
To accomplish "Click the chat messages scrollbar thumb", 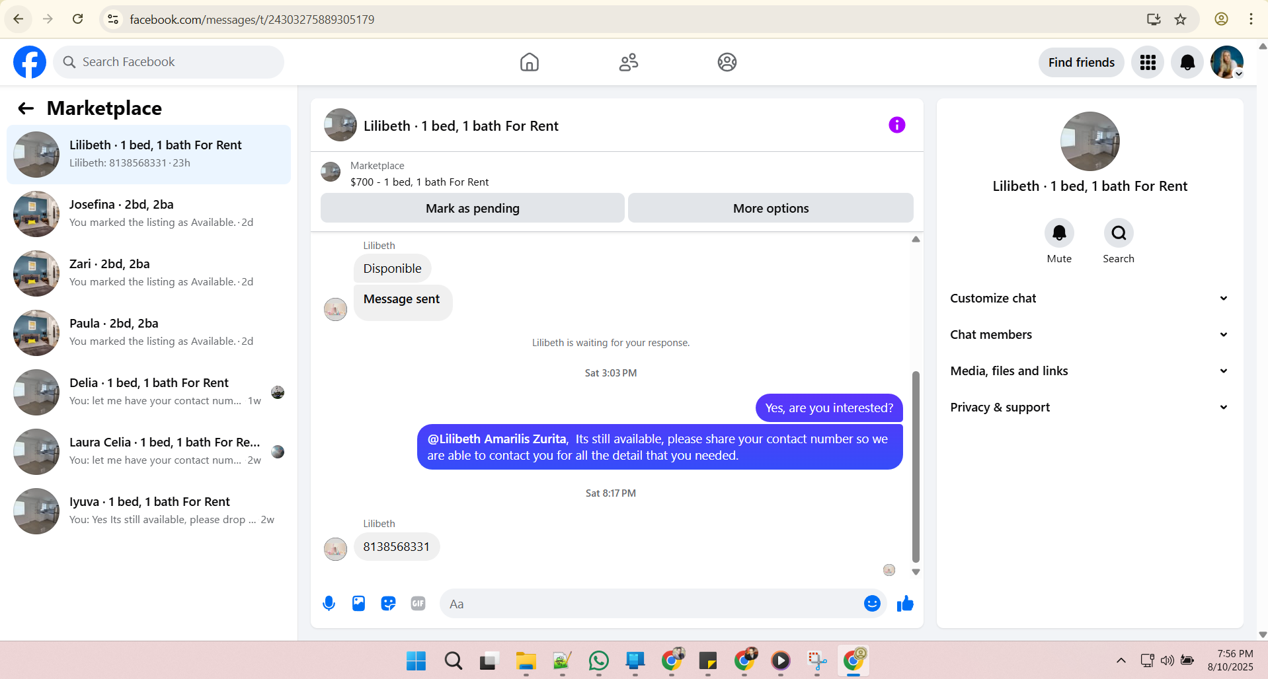I will pos(916,466).
